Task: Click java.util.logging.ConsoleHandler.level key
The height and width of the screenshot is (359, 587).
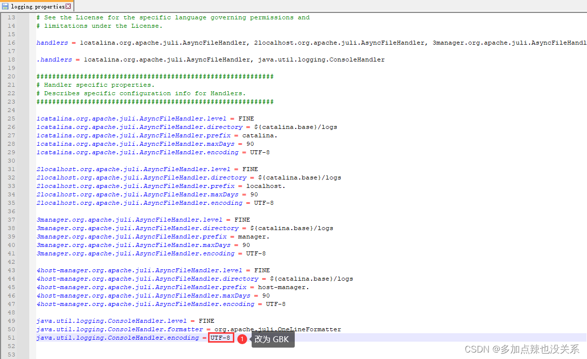Action: pos(111,321)
